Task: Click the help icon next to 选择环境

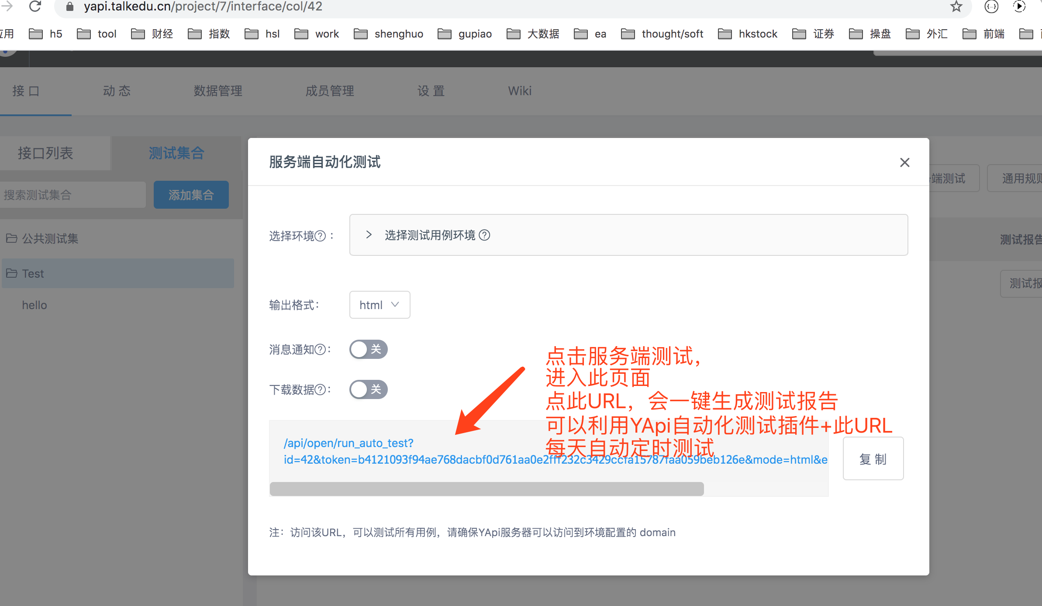Action: 320,236
